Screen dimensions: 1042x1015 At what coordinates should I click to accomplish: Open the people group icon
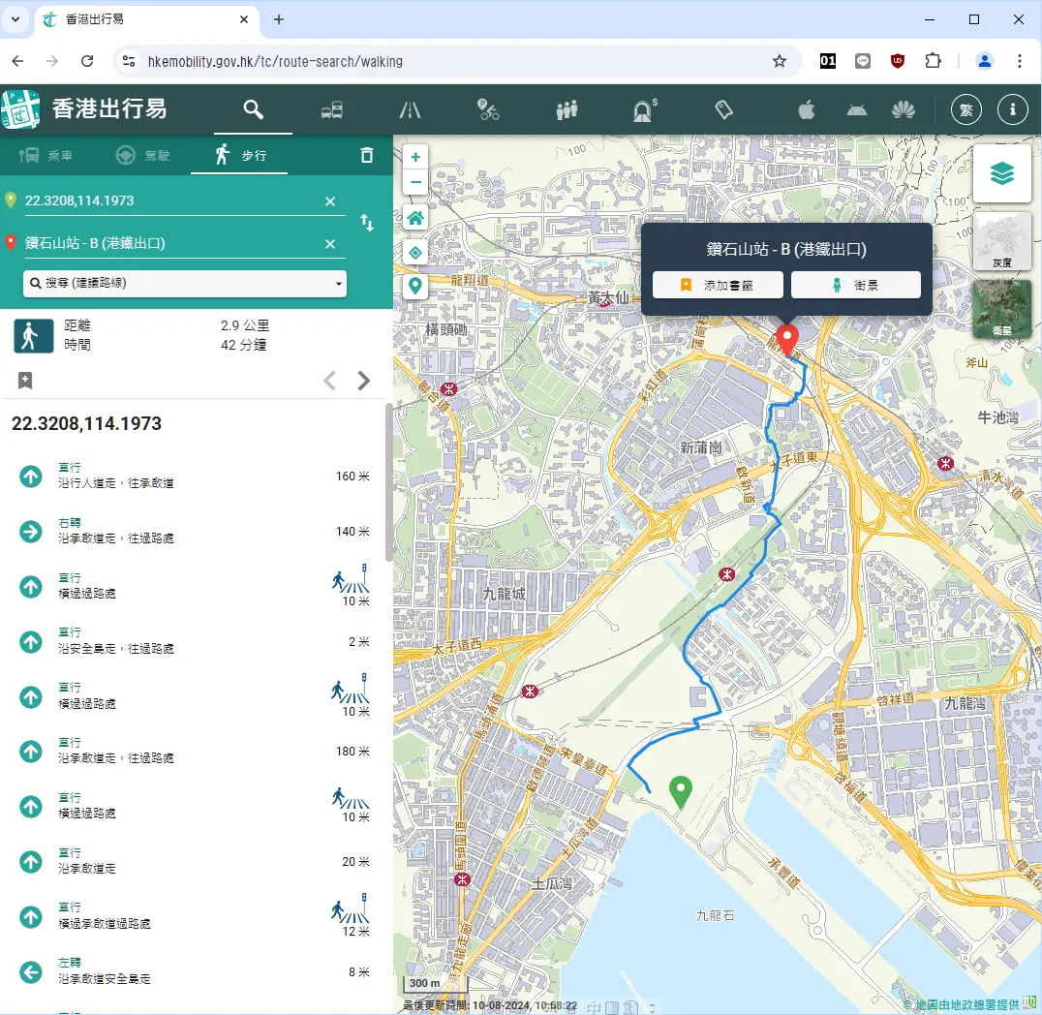pyautogui.click(x=567, y=109)
